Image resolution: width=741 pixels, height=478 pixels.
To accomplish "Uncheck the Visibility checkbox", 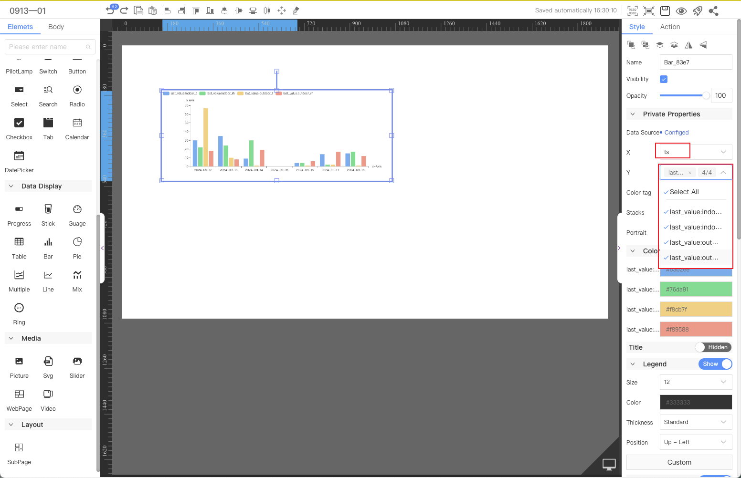I will coord(664,79).
